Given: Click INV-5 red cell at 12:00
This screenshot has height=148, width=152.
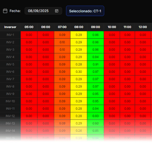Looking at the screenshot, I should pyautogui.click(x=143, y=64).
